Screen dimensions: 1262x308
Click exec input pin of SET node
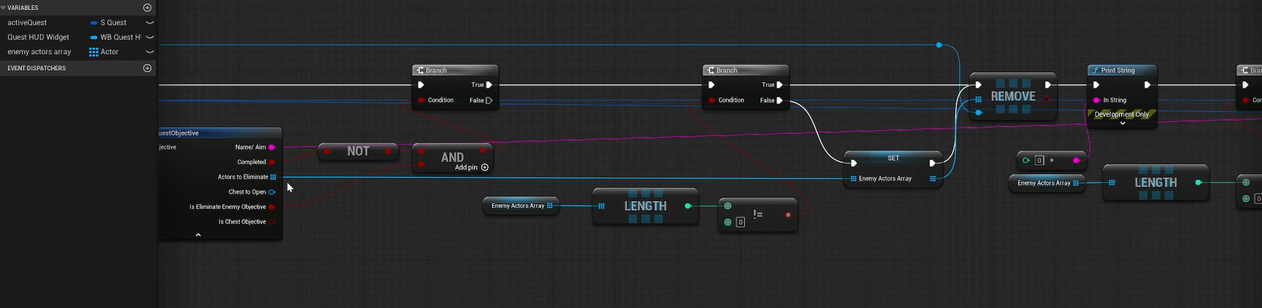(854, 164)
